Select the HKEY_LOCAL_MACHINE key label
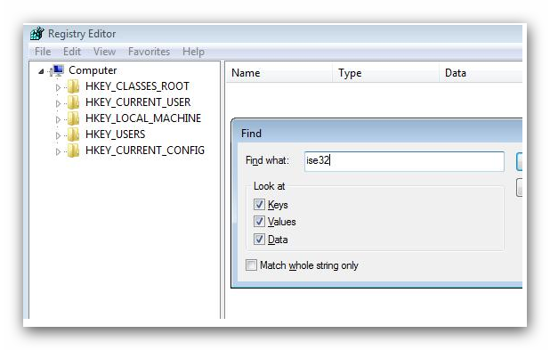The image size is (550, 350). (x=143, y=118)
